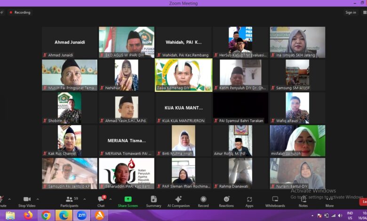Select PAI Syamsul Bahri Tarakan tile
The image size is (367, 221).
coord(240,108)
